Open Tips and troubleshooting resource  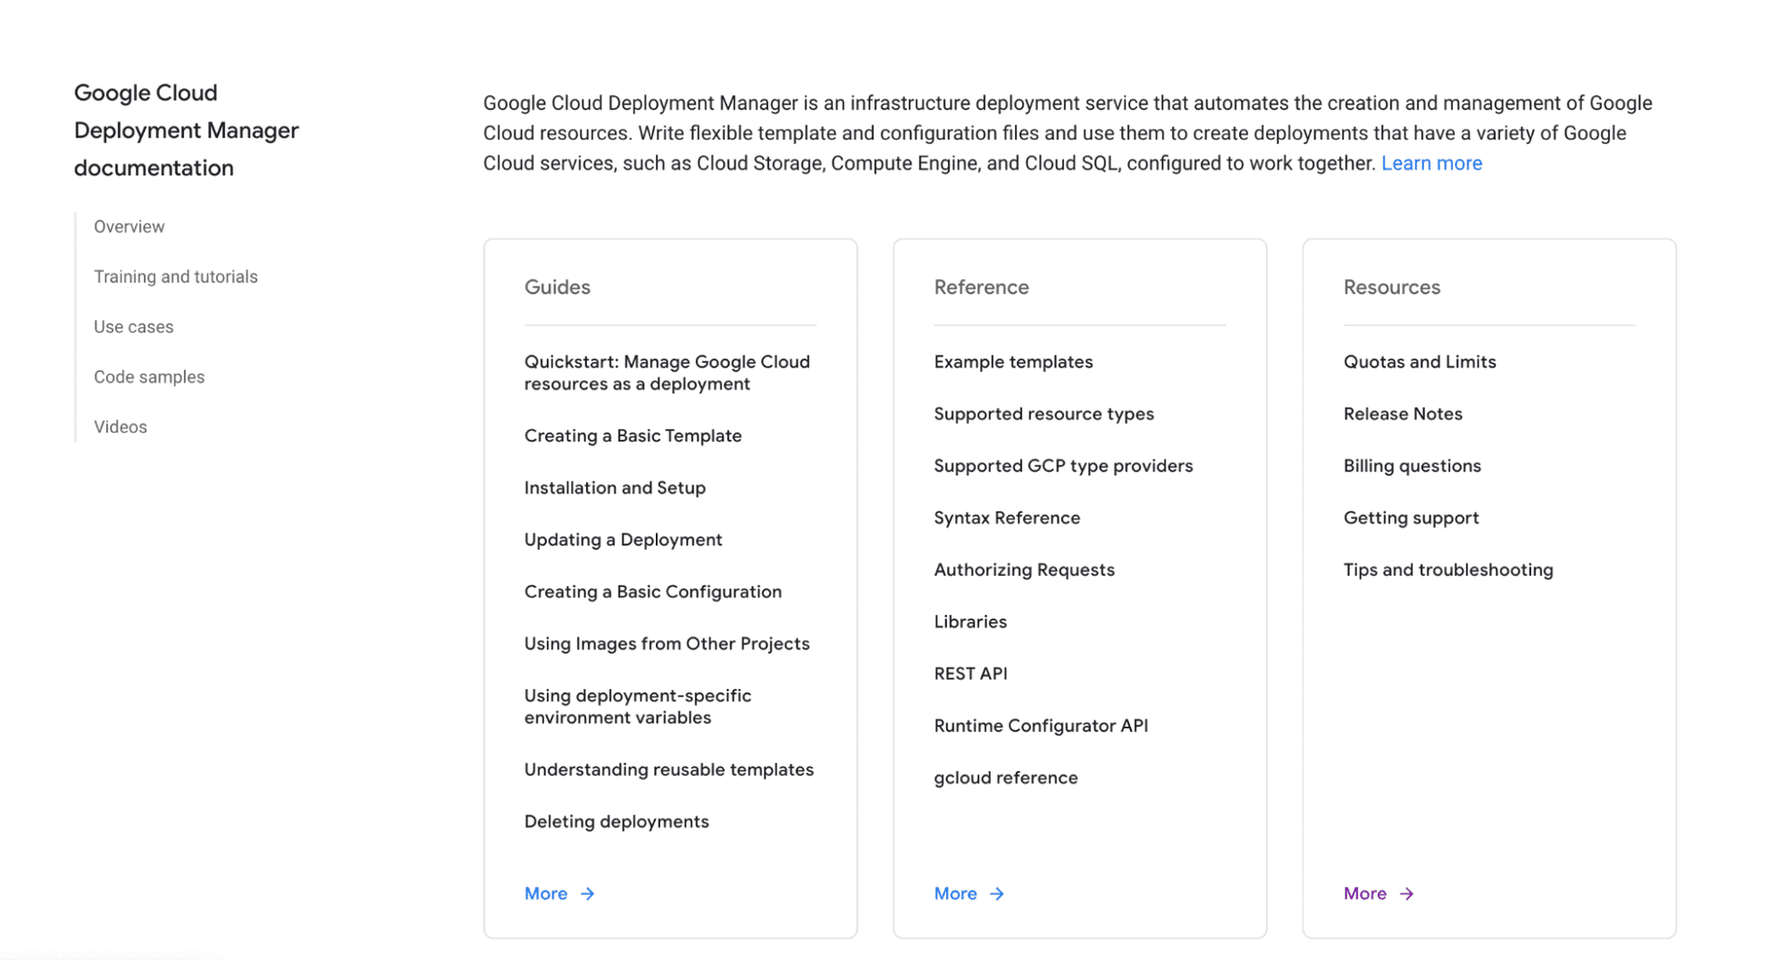point(1448,569)
